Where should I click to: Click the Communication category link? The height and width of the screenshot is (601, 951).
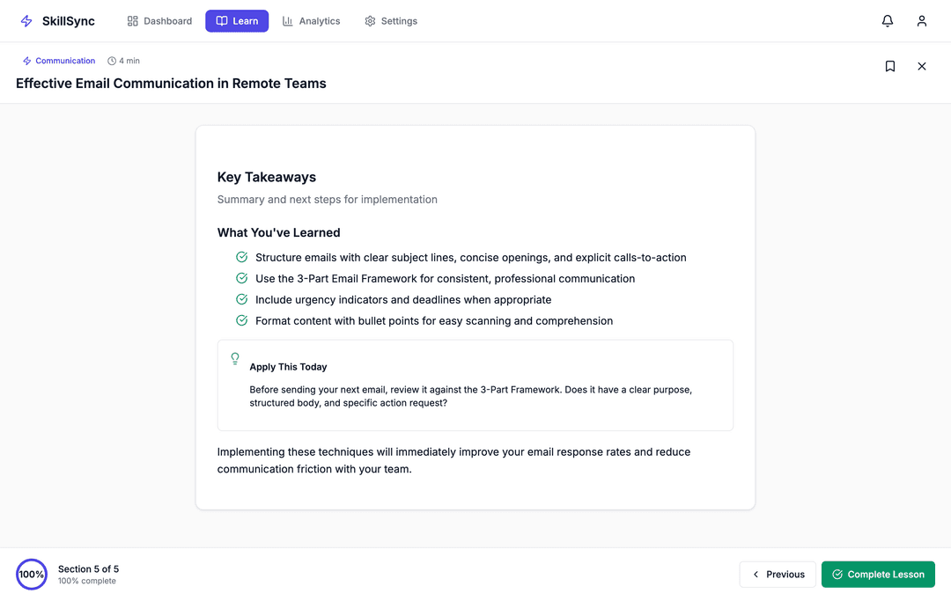65,62
